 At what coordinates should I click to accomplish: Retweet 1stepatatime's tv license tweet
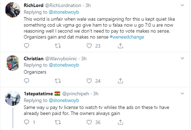(x=58, y=122)
